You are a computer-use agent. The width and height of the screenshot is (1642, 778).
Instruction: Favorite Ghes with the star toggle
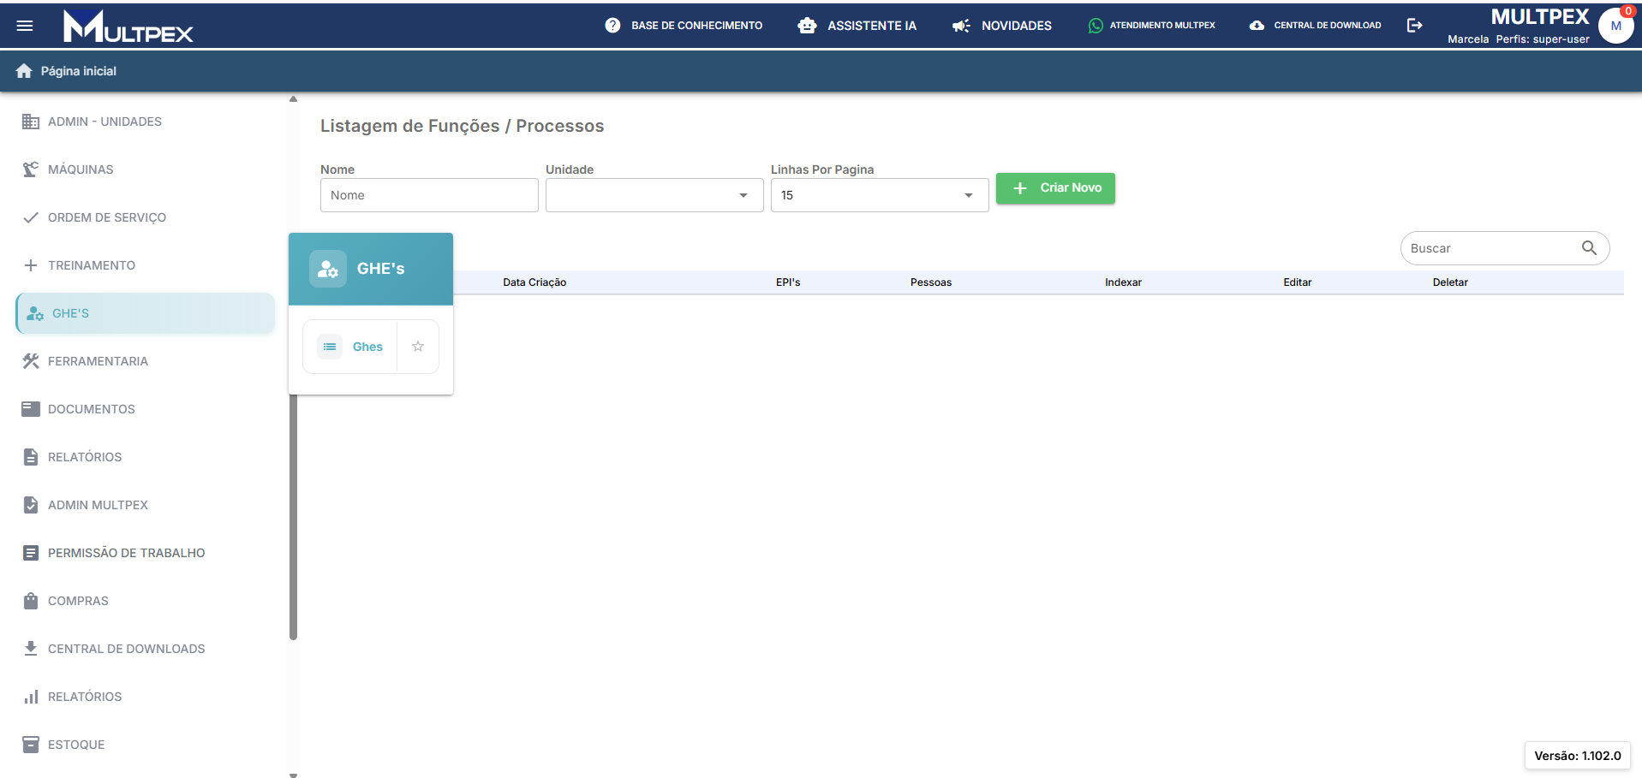pos(418,347)
